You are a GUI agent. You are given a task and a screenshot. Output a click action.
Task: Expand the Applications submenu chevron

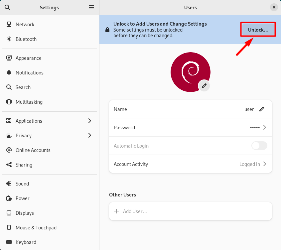click(90, 121)
